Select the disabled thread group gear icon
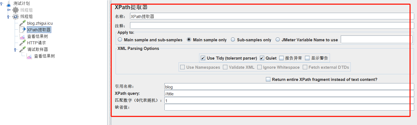 point(16,10)
